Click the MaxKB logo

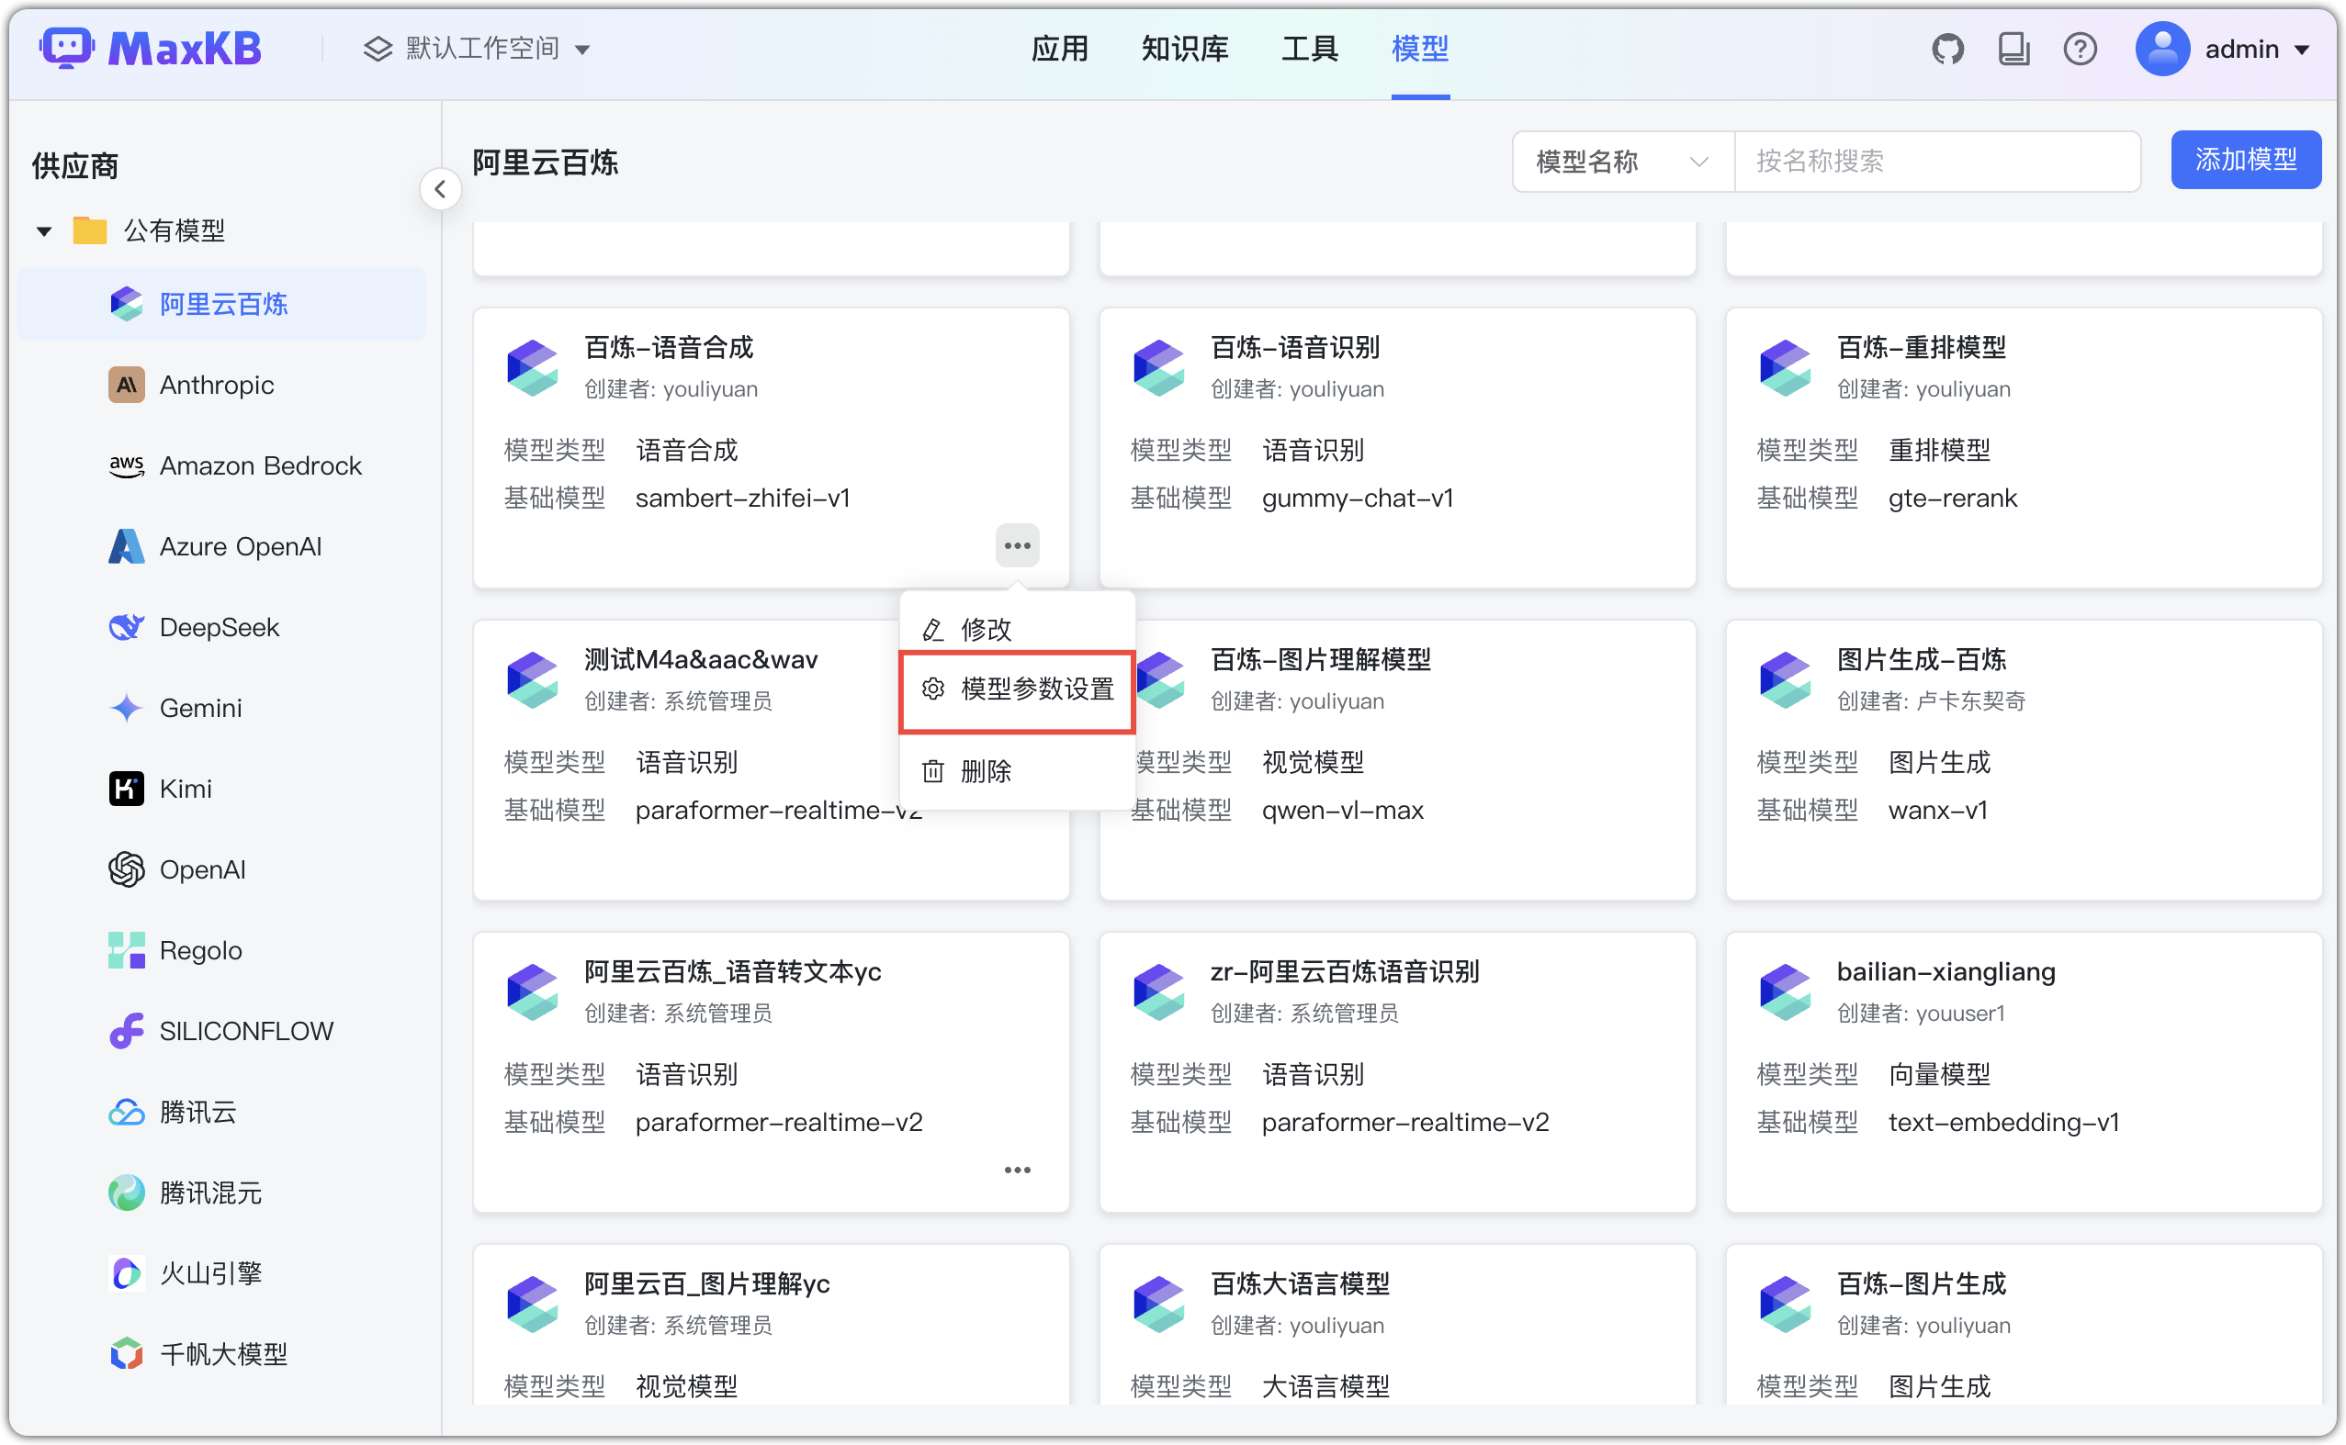coord(150,49)
